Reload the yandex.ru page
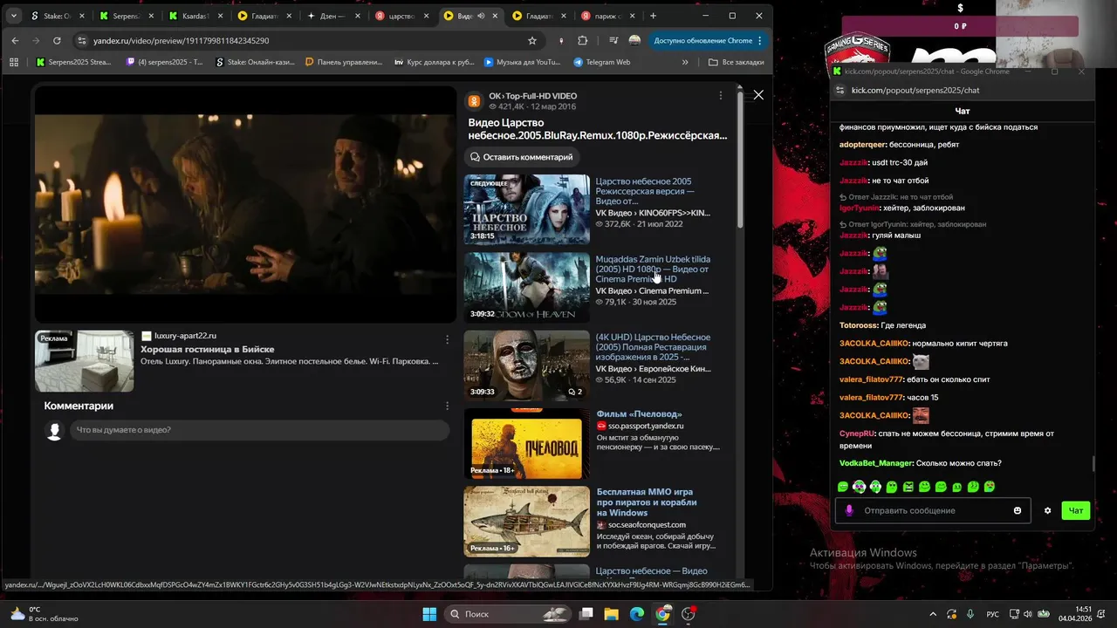The image size is (1117, 628). click(58, 41)
